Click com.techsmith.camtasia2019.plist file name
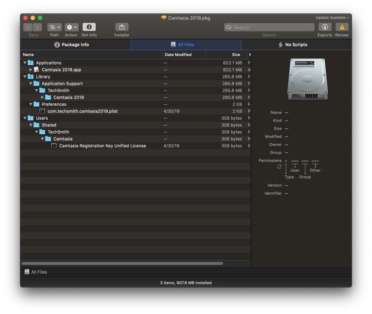 pyautogui.click(x=83, y=111)
